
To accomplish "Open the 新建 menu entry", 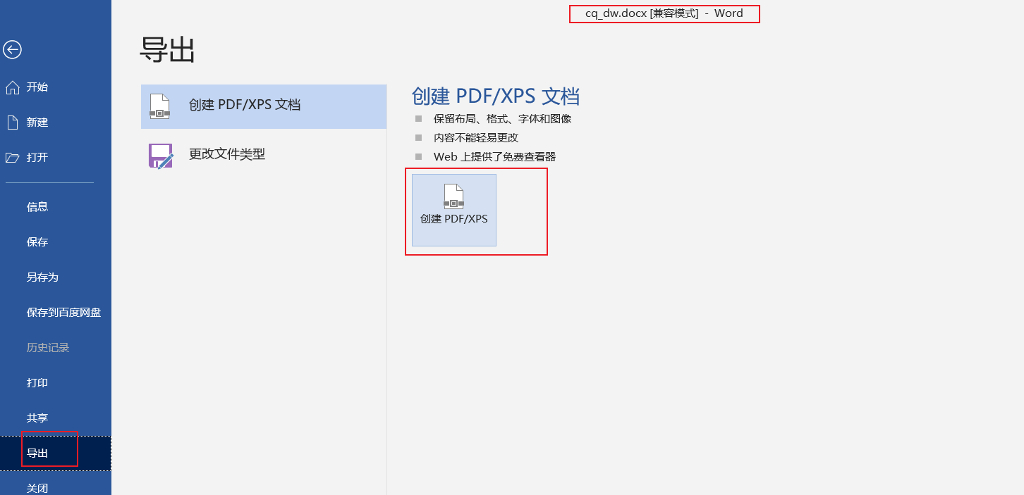I will (56, 123).
